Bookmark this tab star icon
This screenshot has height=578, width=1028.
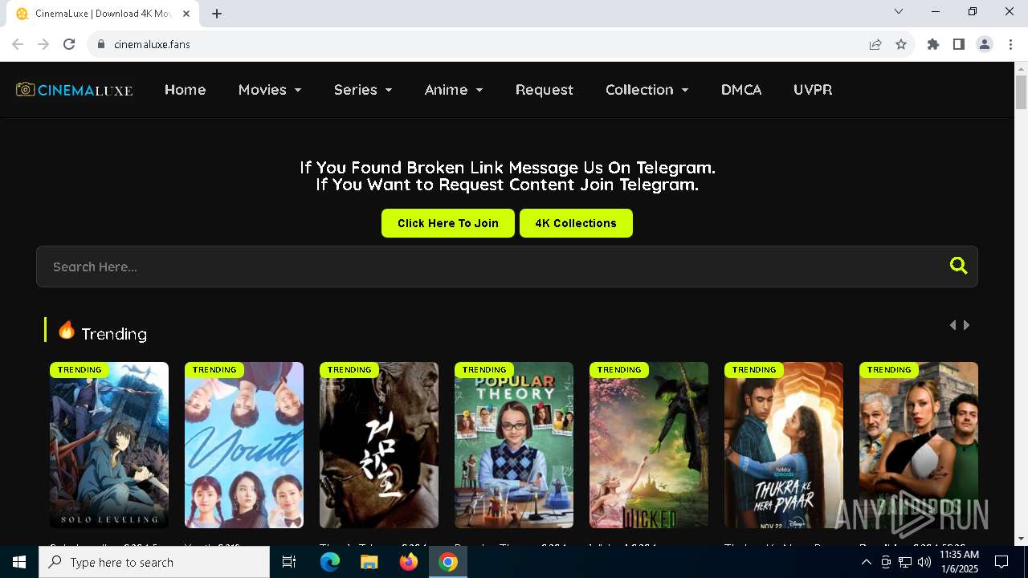pyautogui.click(x=901, y=44)
